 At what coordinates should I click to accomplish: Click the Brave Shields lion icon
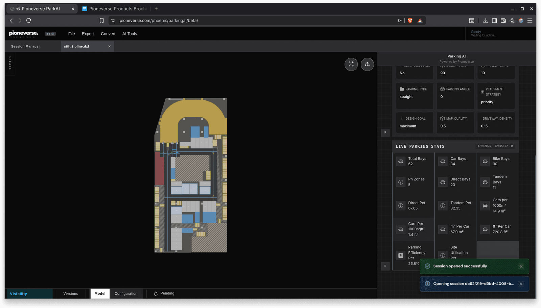pyautogui.click(x=410, y=21)
